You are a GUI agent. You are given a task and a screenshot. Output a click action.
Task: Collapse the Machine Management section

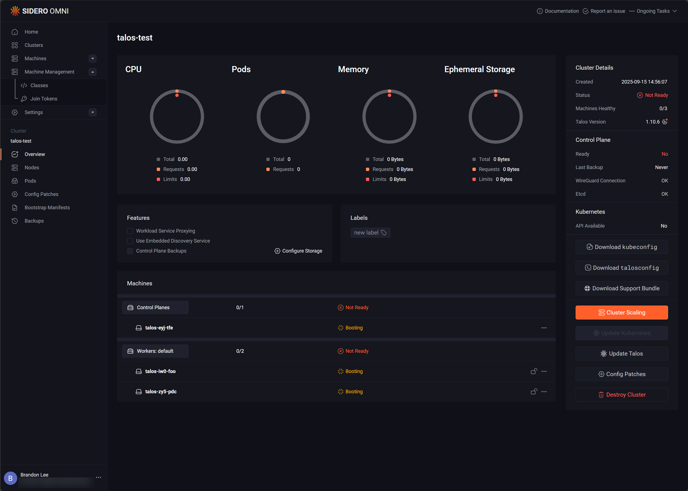coord(93,72)
